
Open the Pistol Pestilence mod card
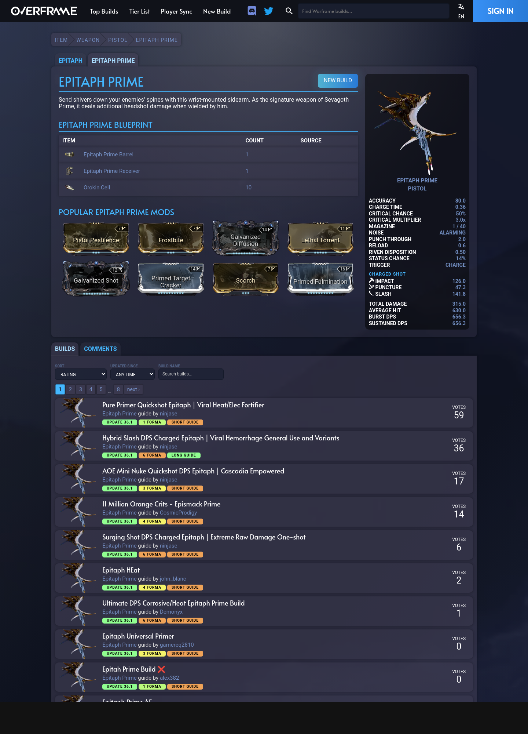[x=96, y=239]
